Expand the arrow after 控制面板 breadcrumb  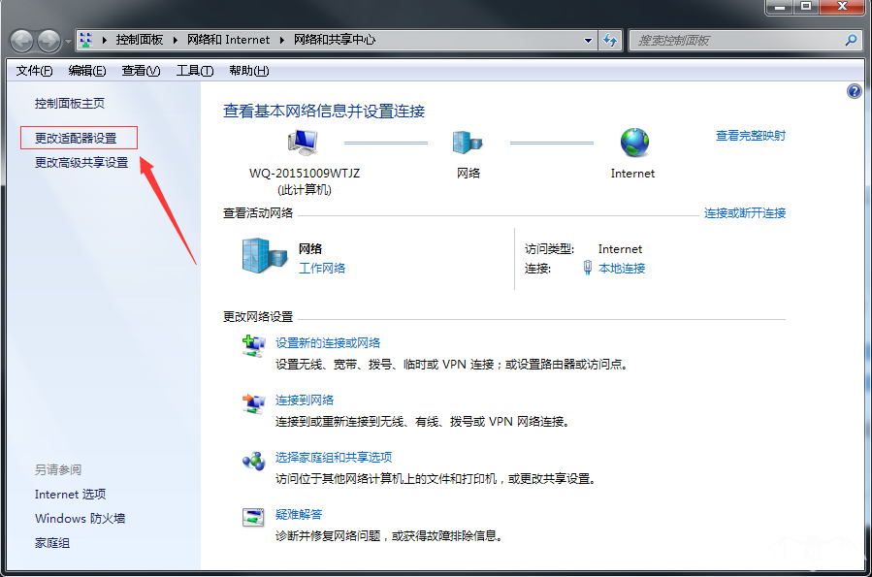click(x=176, y=40)
